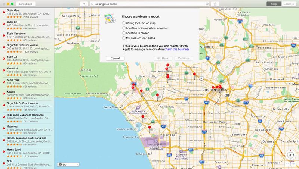Click the current location arrow icon
This screenshot has height=169, width=299.
coord(84,4)
